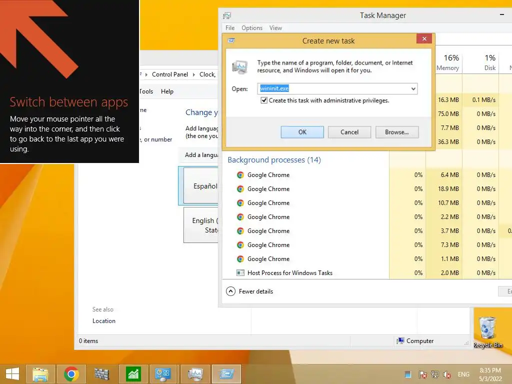
Task: Select the Host Process for Windows Tasks row
Action: coord(367,272)
